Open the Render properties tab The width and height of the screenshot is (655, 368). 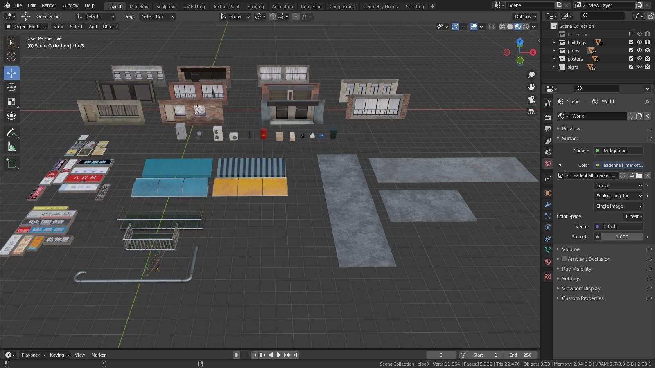[548, 117]
